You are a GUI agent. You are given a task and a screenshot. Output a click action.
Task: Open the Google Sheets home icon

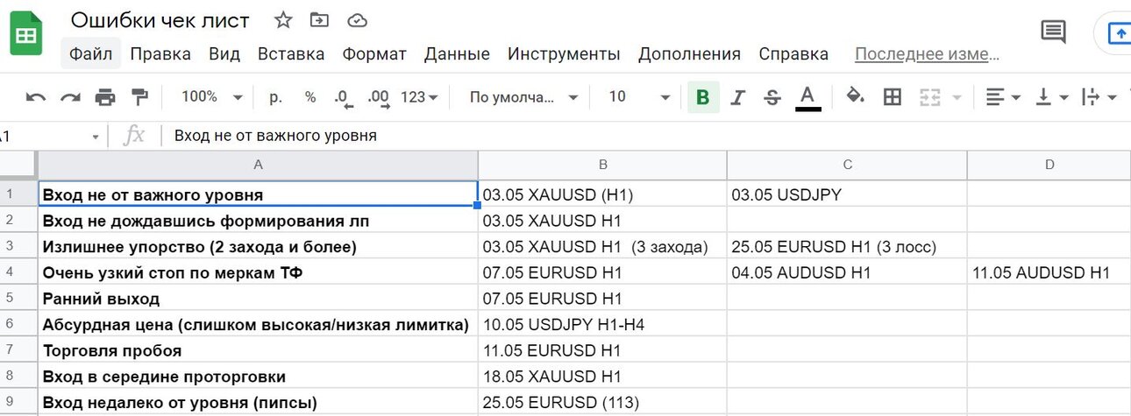click(26, 35)
